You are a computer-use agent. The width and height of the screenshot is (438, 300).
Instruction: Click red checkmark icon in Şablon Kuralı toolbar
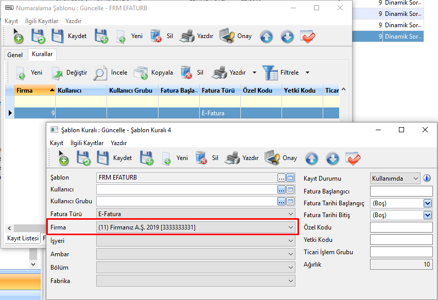353,158
